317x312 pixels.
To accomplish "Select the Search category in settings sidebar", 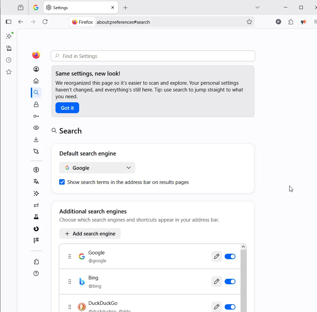I will tap(36, 92).
